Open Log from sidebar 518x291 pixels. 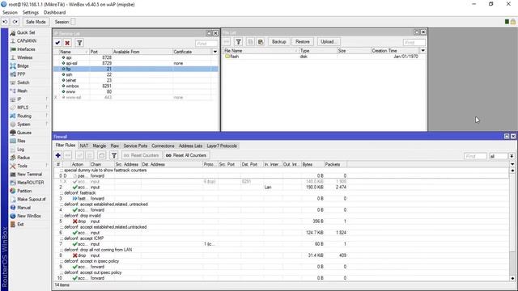pyautogui.click(x=20, y=150)
